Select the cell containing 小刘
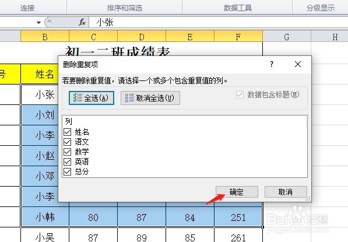The image size is (348, 242). (x=40, y=115)
